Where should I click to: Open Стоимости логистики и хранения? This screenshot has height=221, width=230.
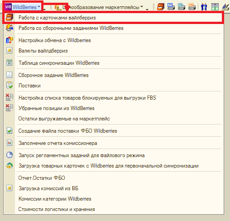click(x=114, y=209)
